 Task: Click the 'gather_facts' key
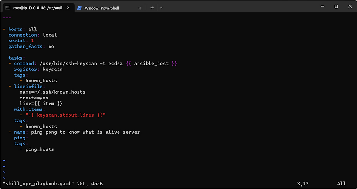(25, 47)
